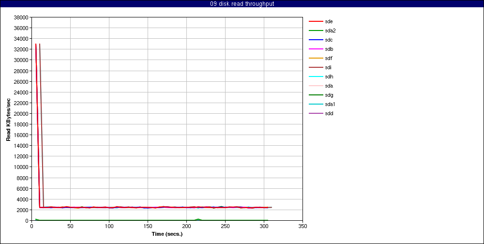The height and width of the screenshot is (244, 484).
Task: Select the sda1 legend label
Action: point(330,104)
